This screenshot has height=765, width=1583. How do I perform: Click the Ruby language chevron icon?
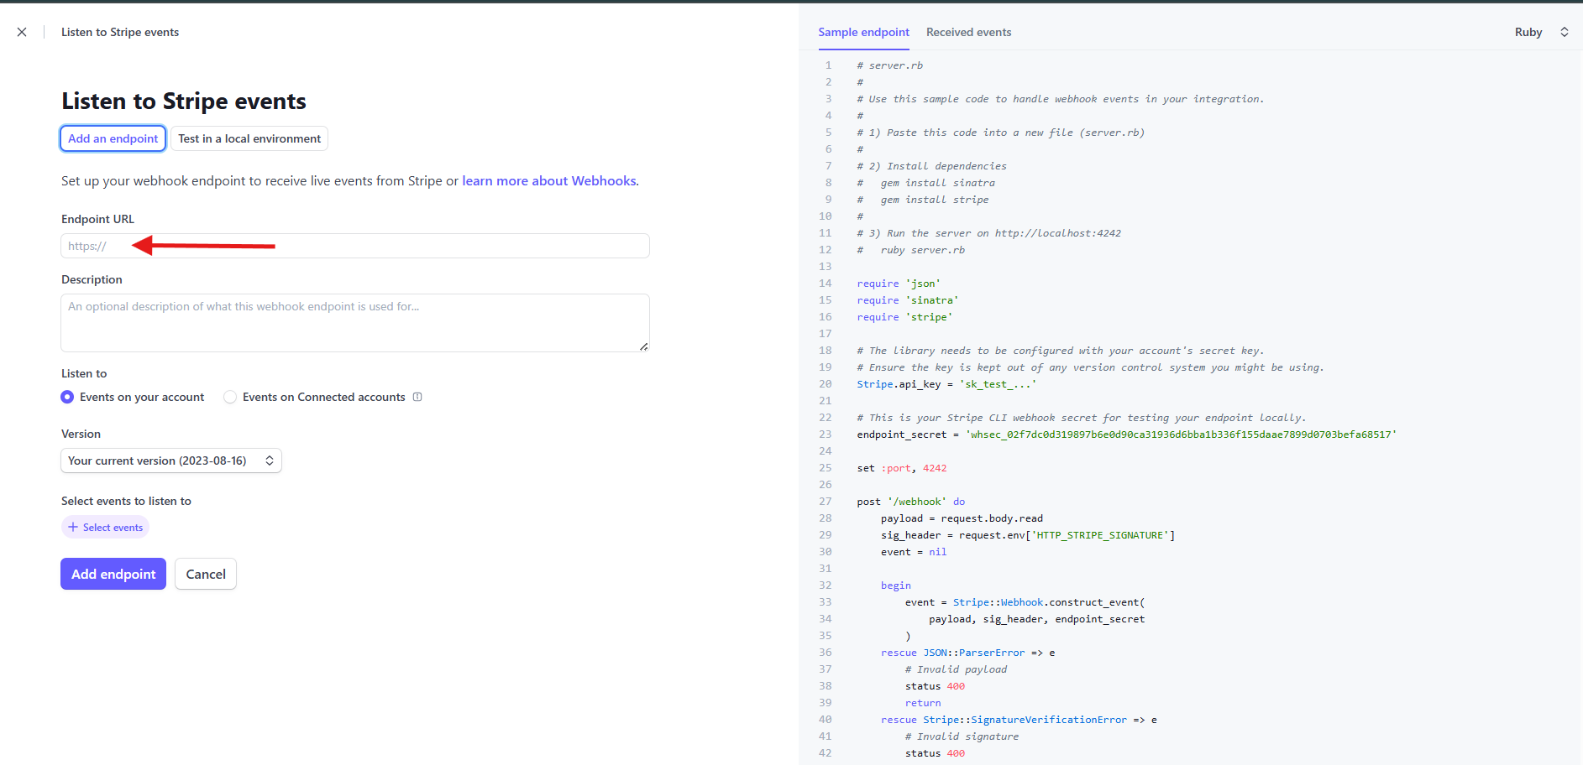click(x=1564, y=32)
